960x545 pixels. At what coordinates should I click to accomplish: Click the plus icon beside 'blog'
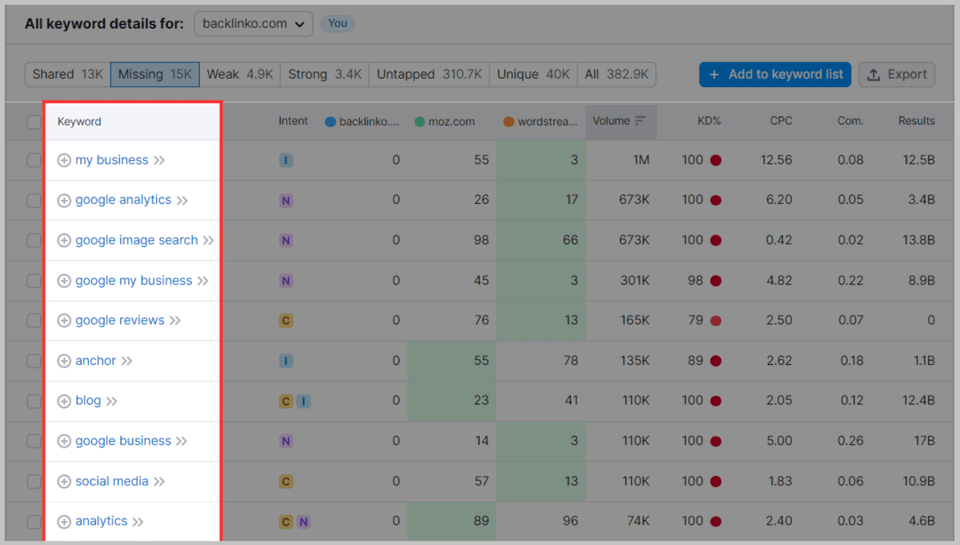click(x=64, y=401)
